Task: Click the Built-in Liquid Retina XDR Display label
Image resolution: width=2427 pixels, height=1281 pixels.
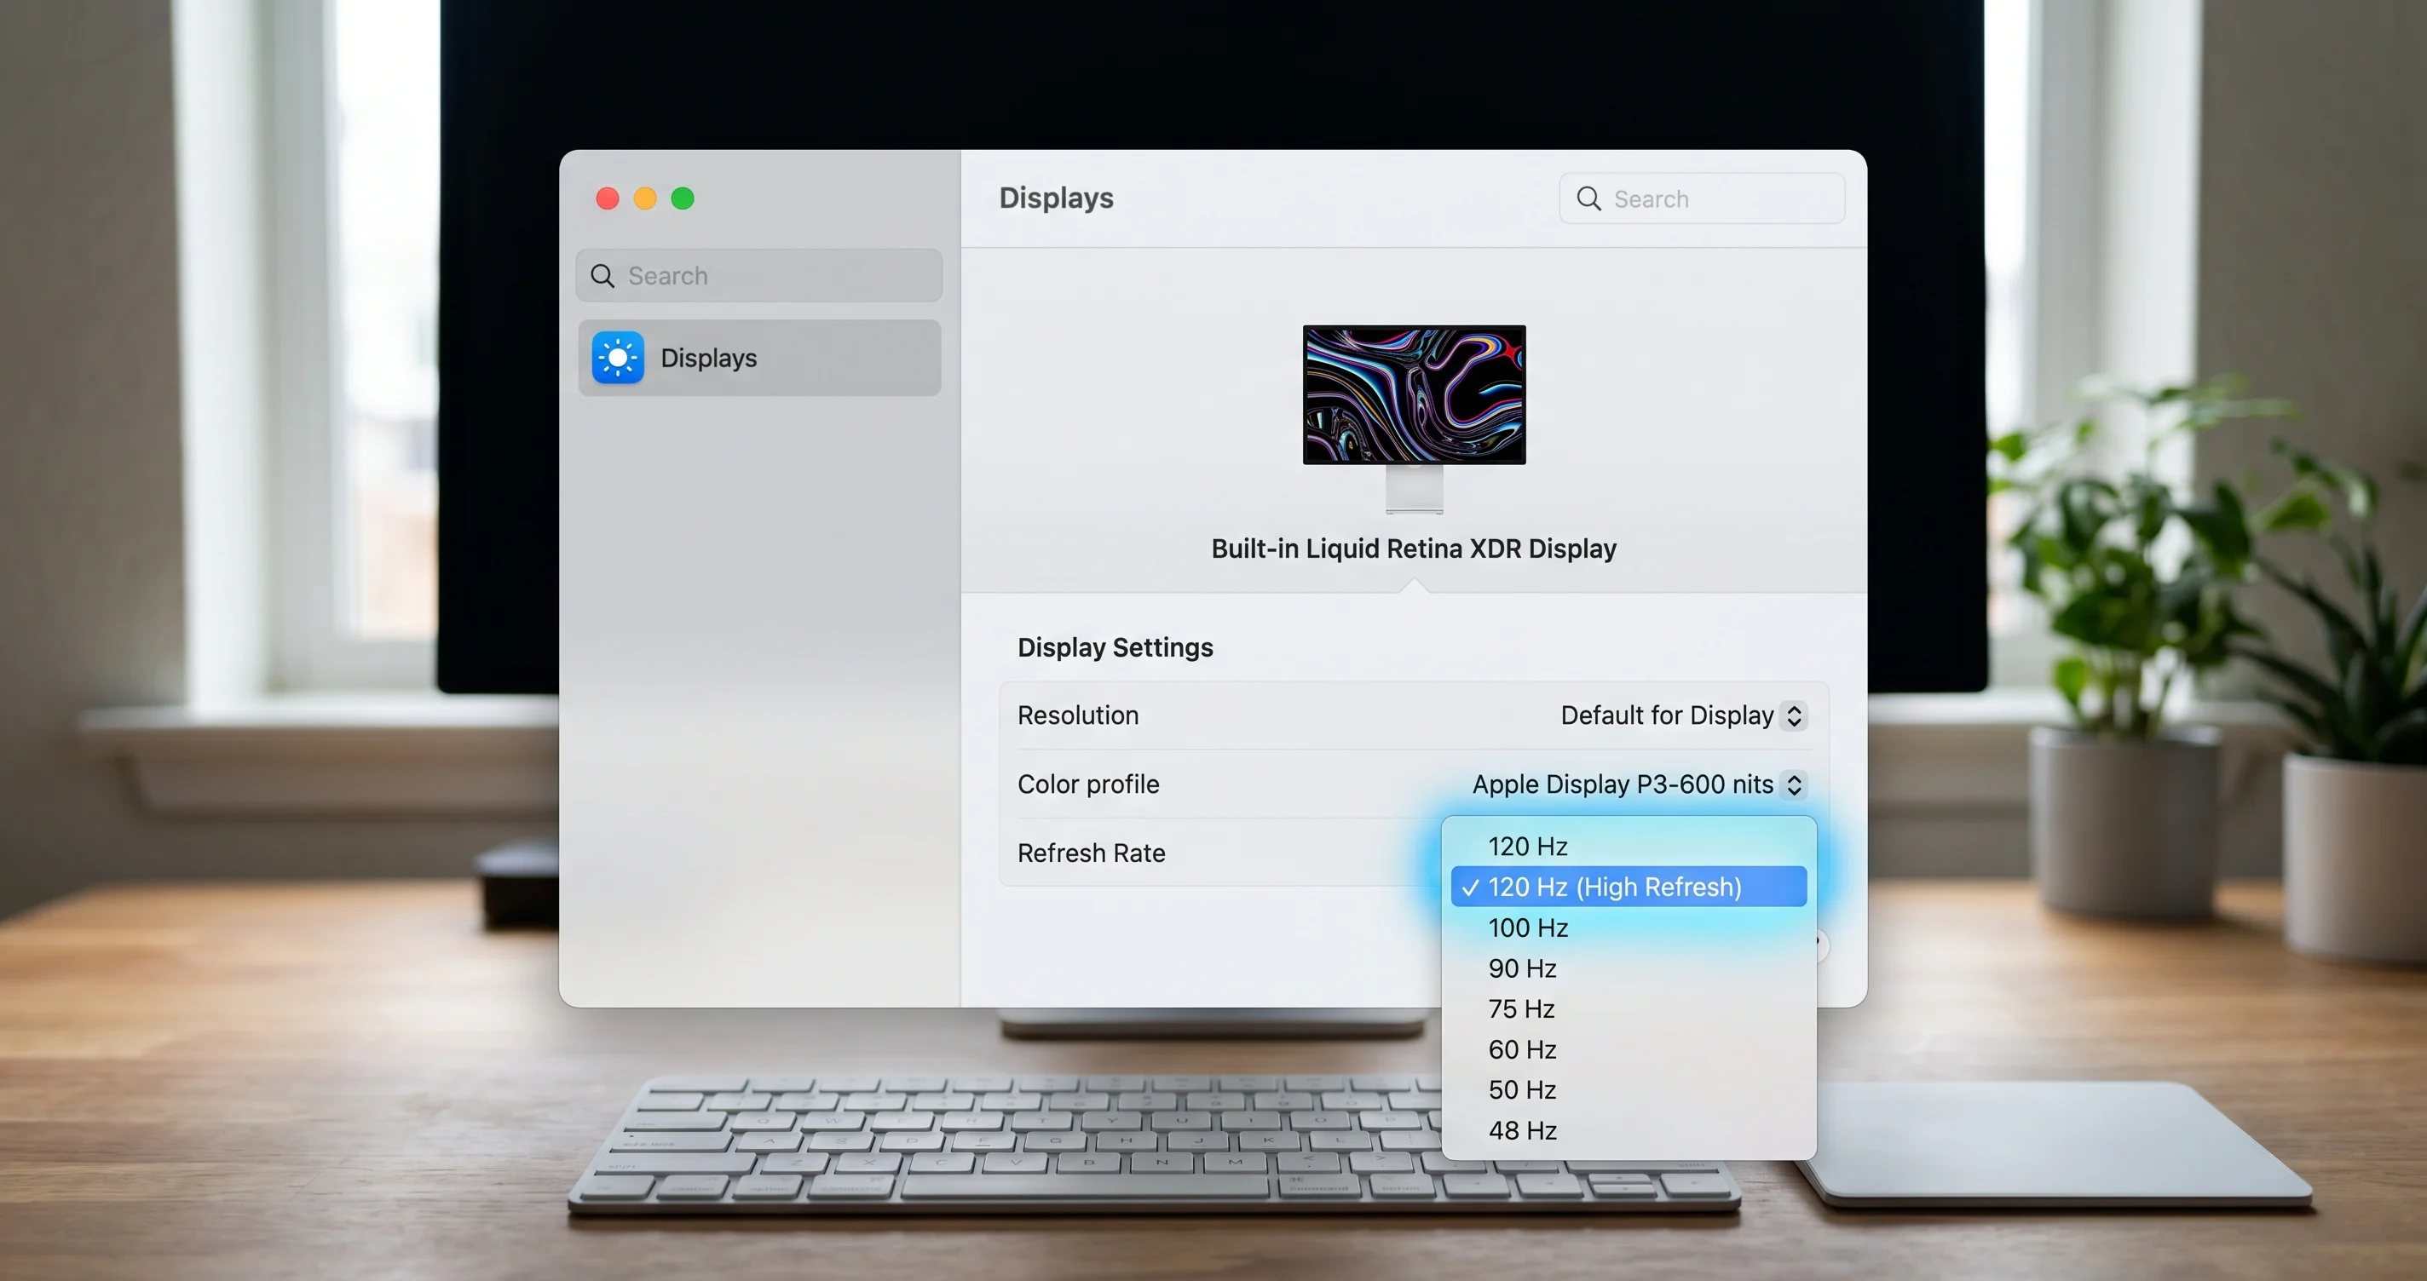Action: pos(1413,549)
